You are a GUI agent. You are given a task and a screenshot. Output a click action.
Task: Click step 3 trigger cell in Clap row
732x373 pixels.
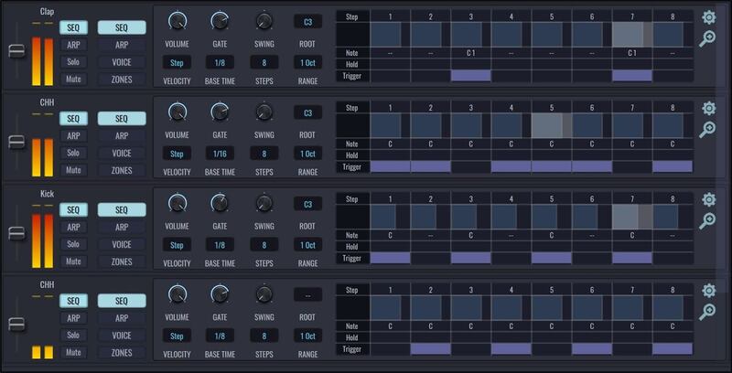(470, 76)
